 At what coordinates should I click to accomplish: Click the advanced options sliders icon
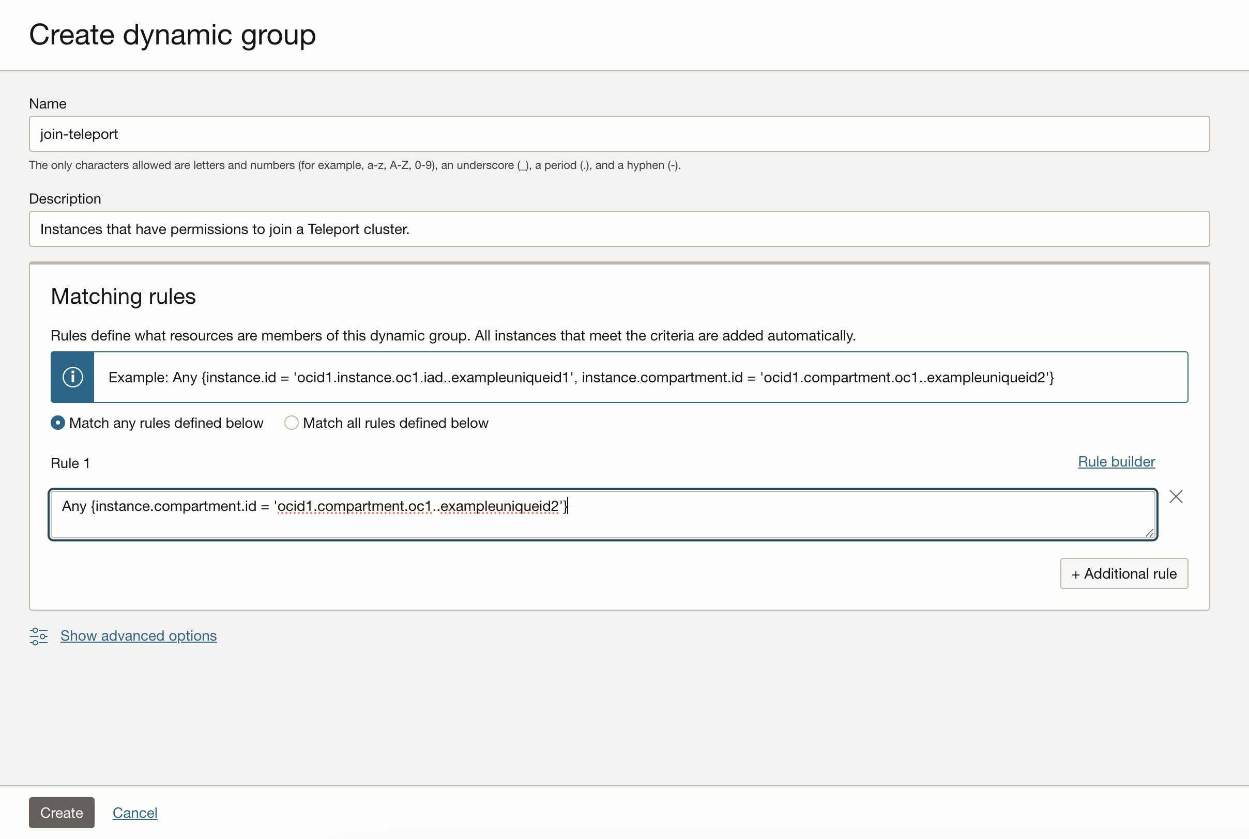click(x=38, y=636)
